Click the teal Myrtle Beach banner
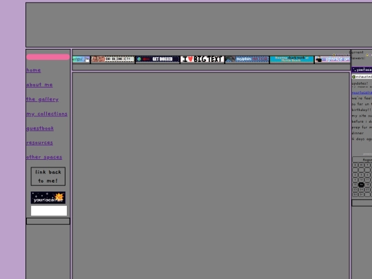 tap(292, 59)
